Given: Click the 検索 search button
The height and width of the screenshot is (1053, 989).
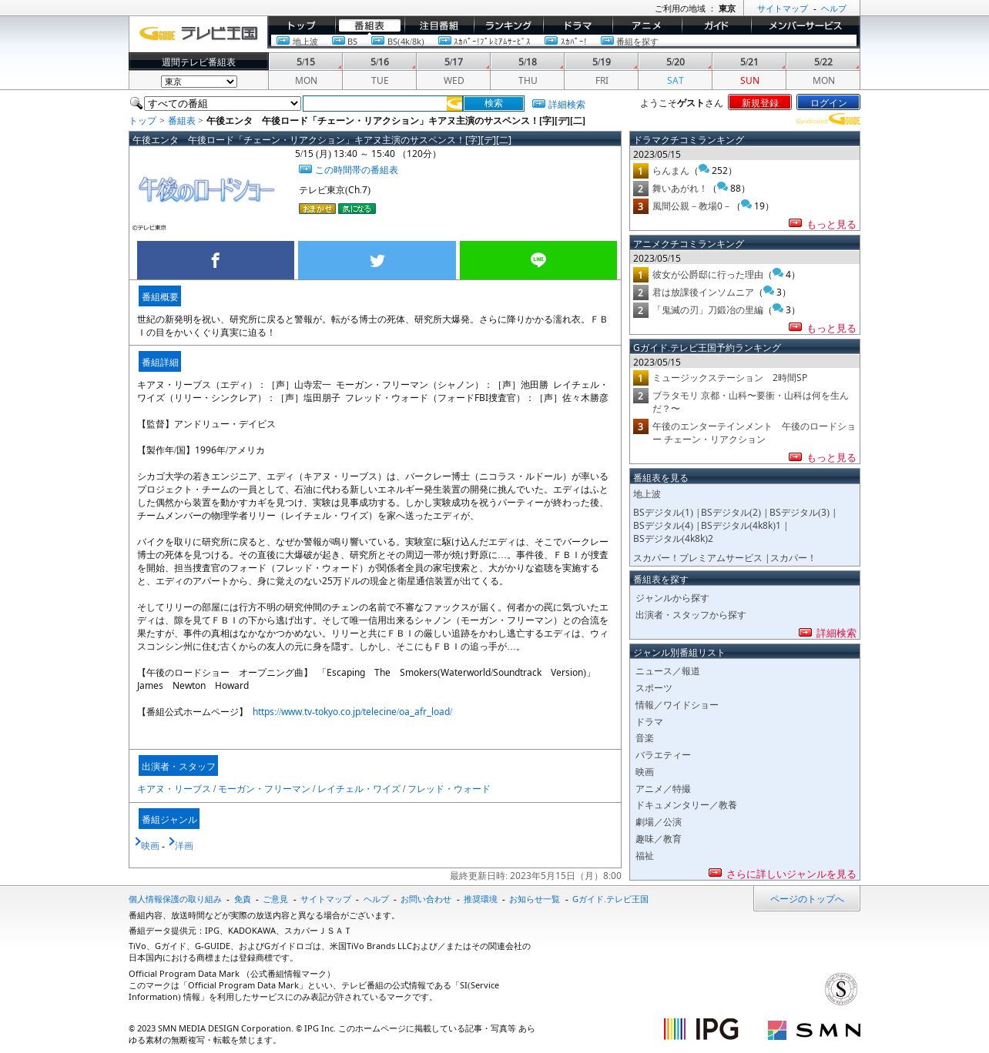Looking at the screenshot, I should [x=494, y=103].
